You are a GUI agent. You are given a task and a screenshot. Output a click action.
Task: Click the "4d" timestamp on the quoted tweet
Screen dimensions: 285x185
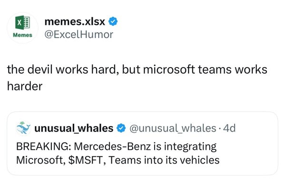point(229,128)
